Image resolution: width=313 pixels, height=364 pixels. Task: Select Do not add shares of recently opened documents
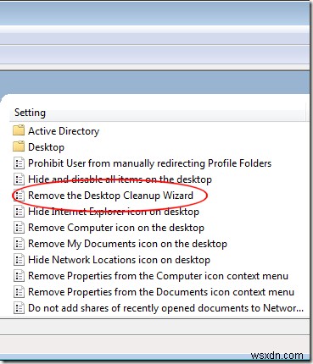165,308
